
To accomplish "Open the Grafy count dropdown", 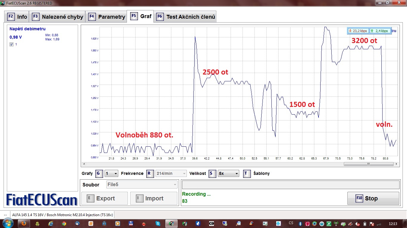I will coord(111,174).
